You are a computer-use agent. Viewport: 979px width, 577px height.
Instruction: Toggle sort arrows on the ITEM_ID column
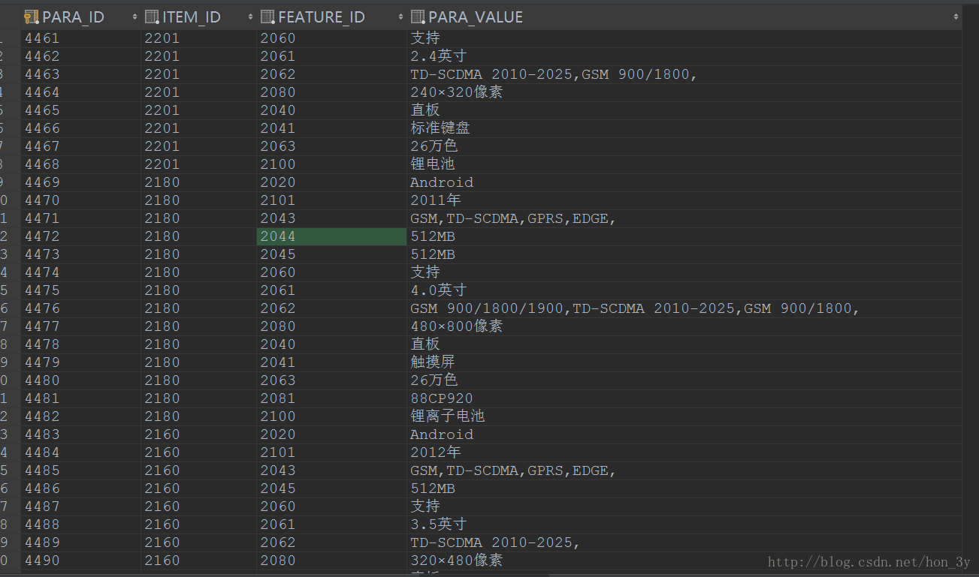click(250, 17)
